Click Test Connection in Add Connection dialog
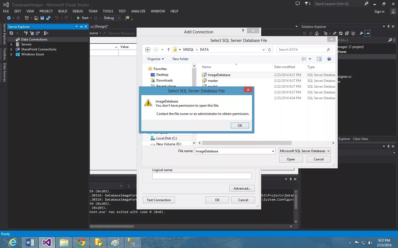Viewport: 398px width, 248px height. tap(159, 200)
